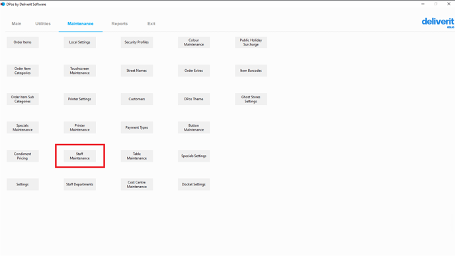Open Button Maintenance

[194, 127]
